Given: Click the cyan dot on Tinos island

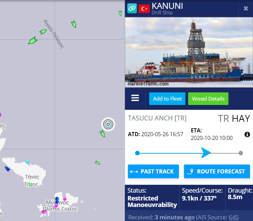Looking at the screenshot, I should pyautogui.click(x=27, y=161).
